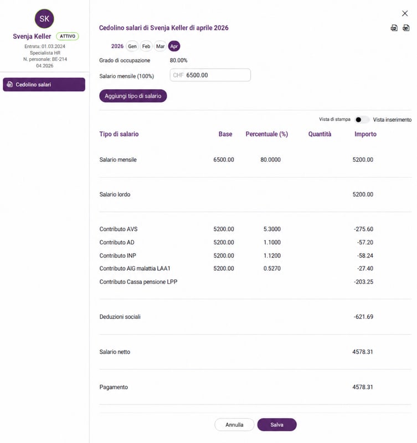Viewport: 417px width, 443px height.
Task: Click the 80.0000 percentage value
Action: pyautogui.click(x=270, y=159)
